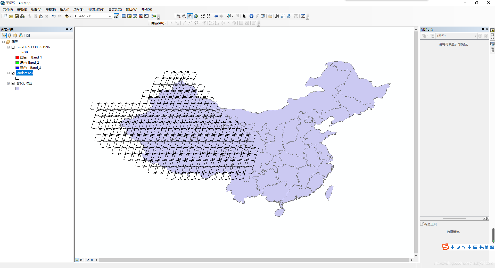Image resolution: width=495 pixels, height=268 pixels.
Task: Open the 视图(V) menu
Action: coord(36,10)
